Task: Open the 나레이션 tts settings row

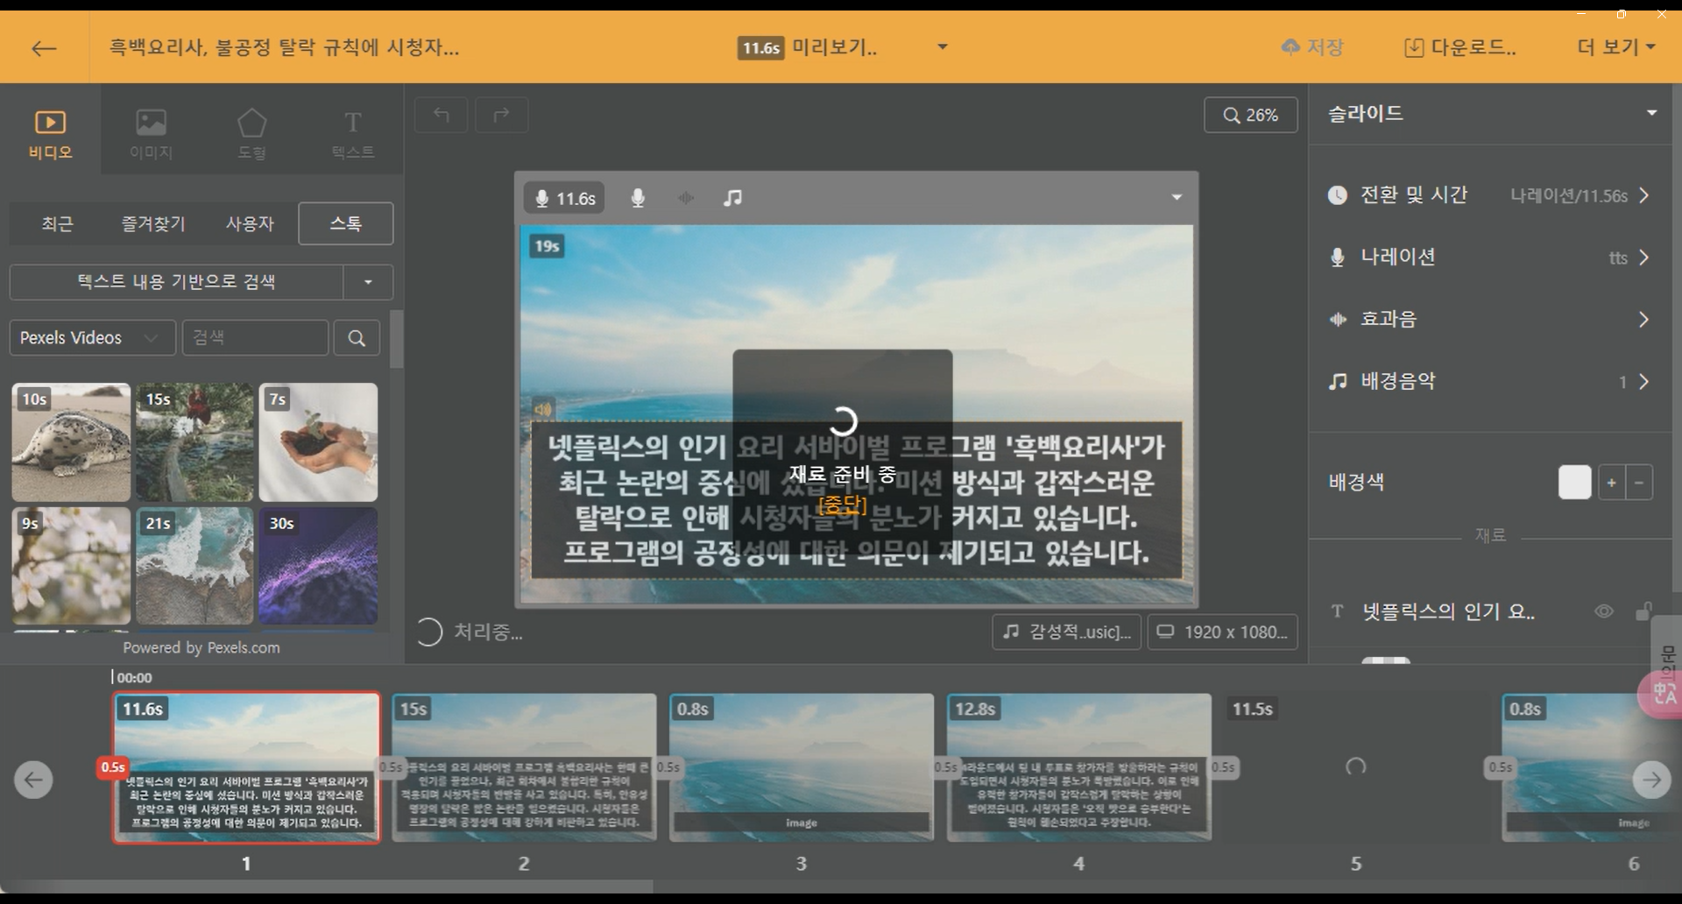Action: click(x=1489, y=258)
